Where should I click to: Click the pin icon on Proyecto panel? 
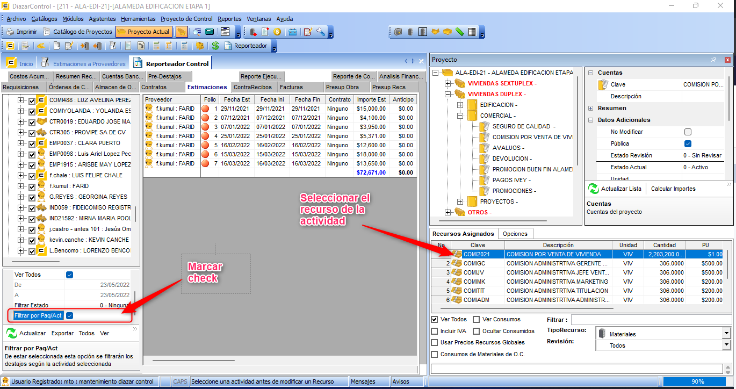click(713, 60)
